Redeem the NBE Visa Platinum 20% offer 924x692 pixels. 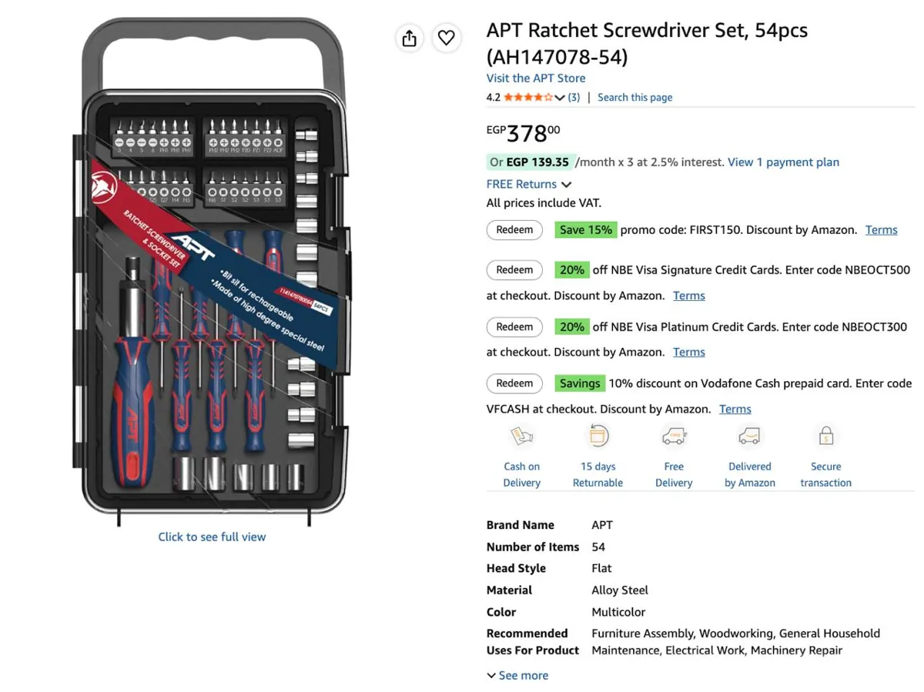pyautogui.click(x=514, y=327)
